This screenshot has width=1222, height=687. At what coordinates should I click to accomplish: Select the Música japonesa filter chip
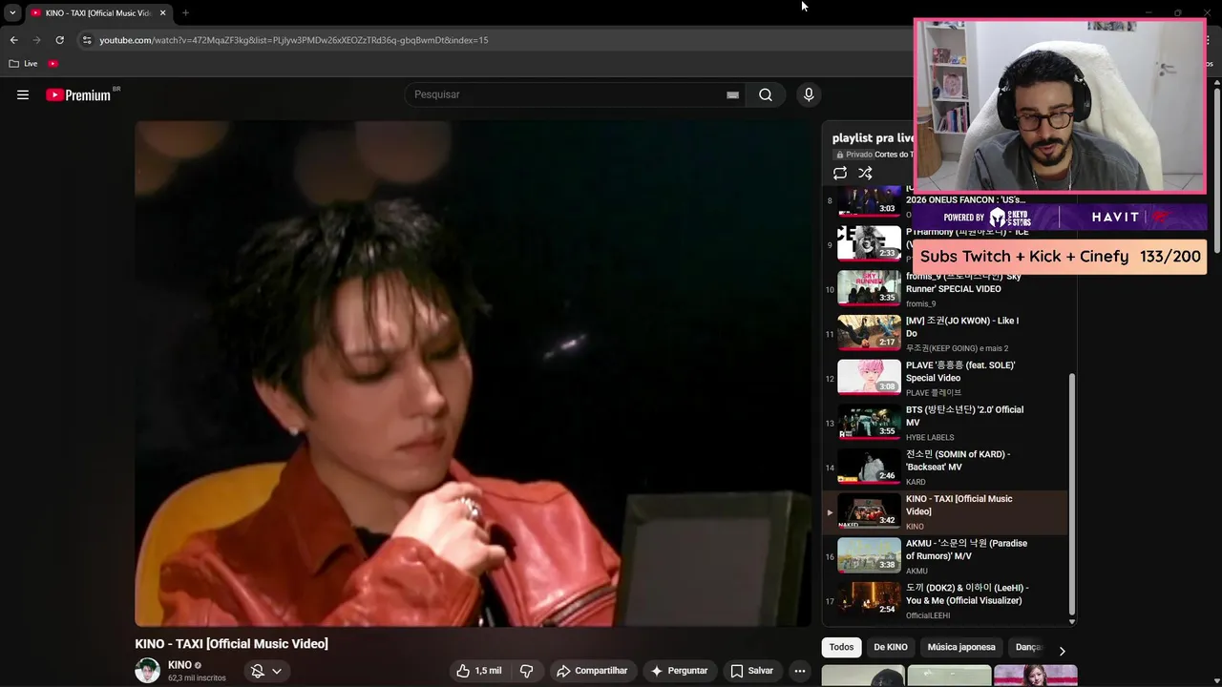point(961,647)
